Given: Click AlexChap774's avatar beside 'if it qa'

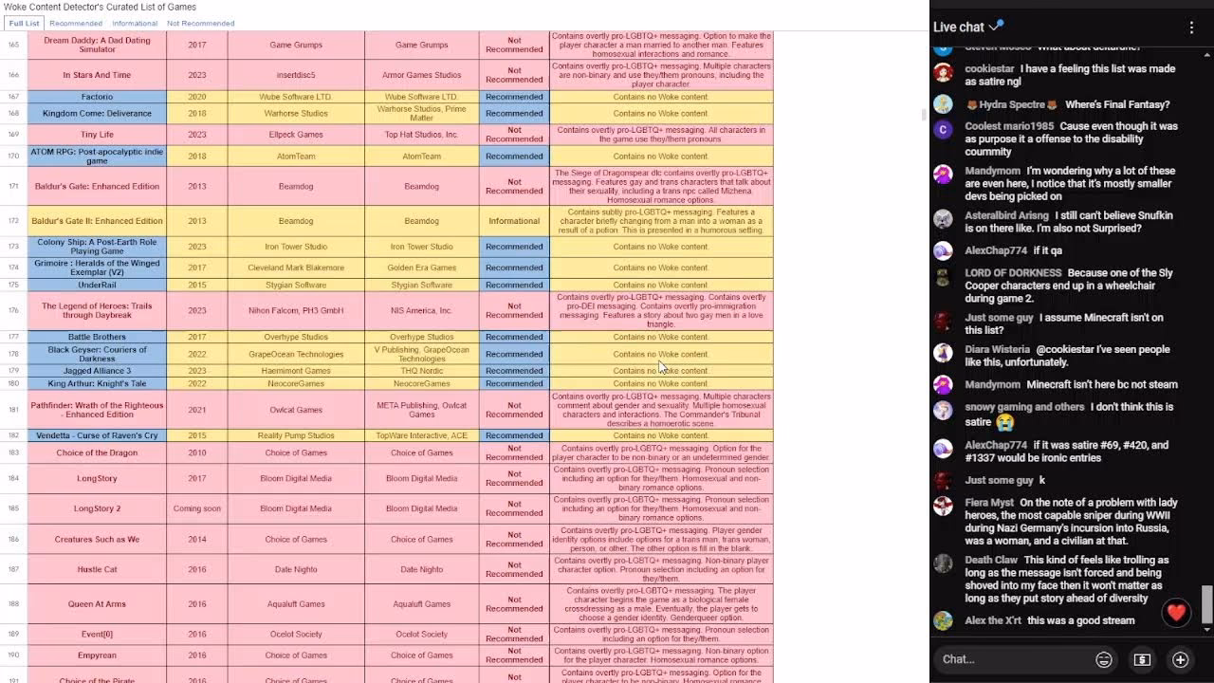Looking at the screenshot, I should pos(943,250).
